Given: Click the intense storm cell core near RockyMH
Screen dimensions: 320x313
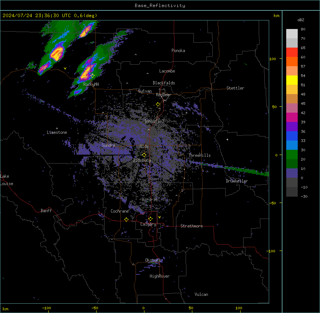Looking at the screenshot, I should 86,73.
